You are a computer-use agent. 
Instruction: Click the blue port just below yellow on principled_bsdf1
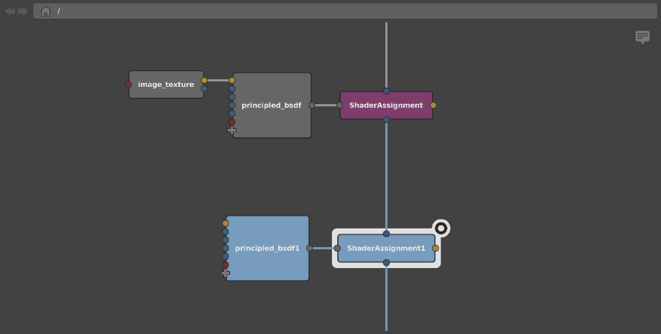pos(225,231)
